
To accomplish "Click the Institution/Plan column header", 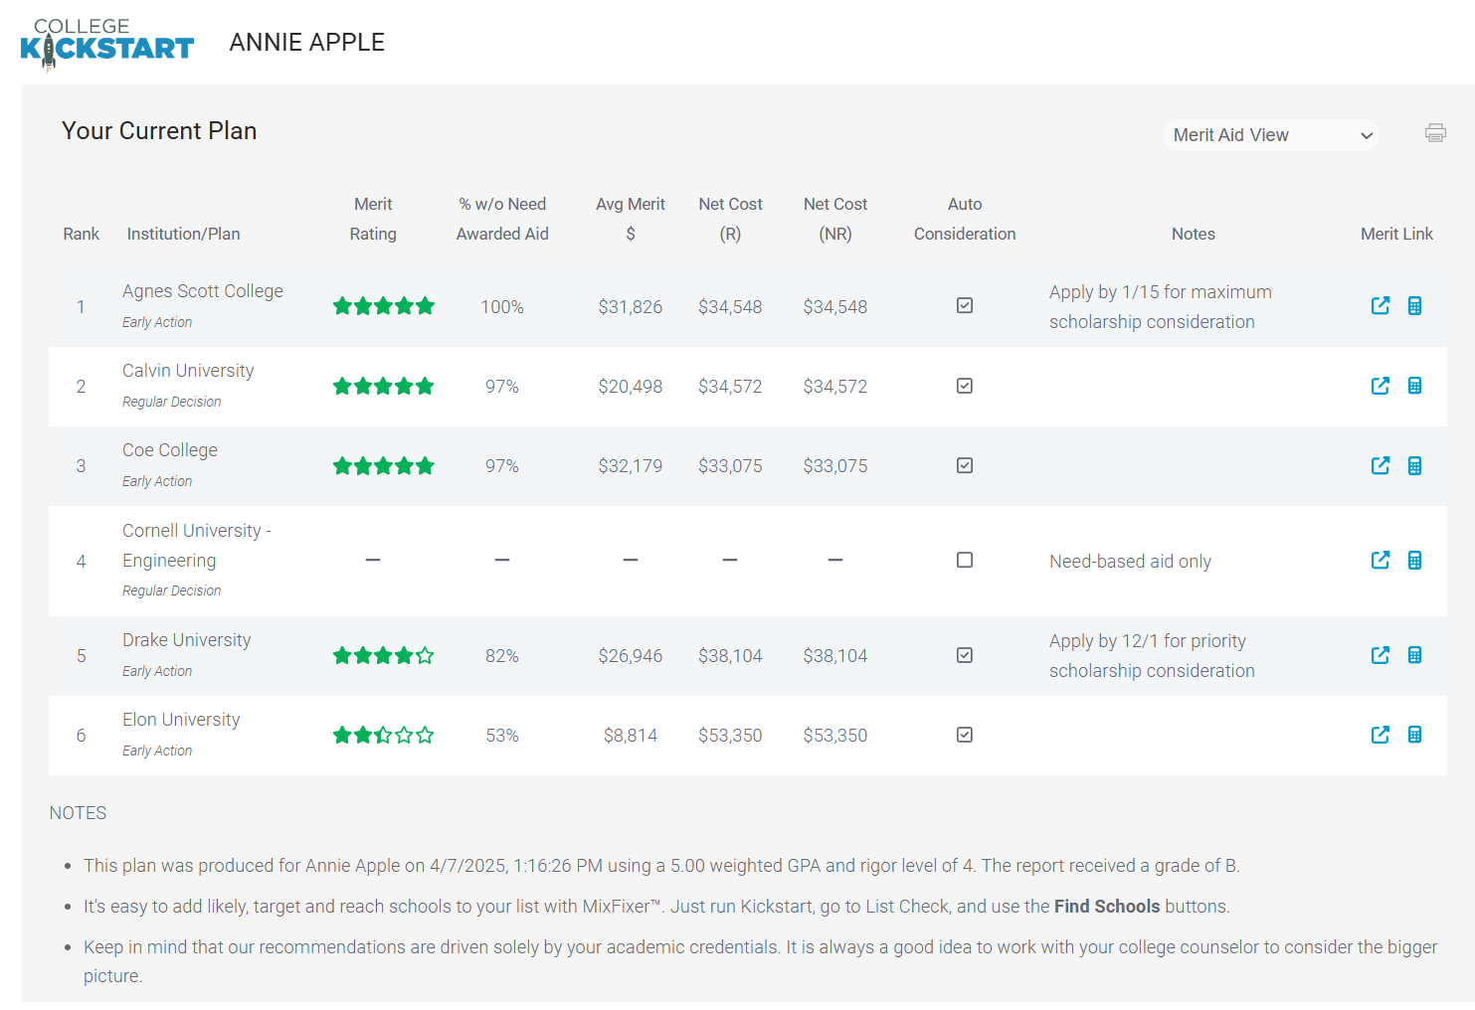I will [x=184, y=234].
